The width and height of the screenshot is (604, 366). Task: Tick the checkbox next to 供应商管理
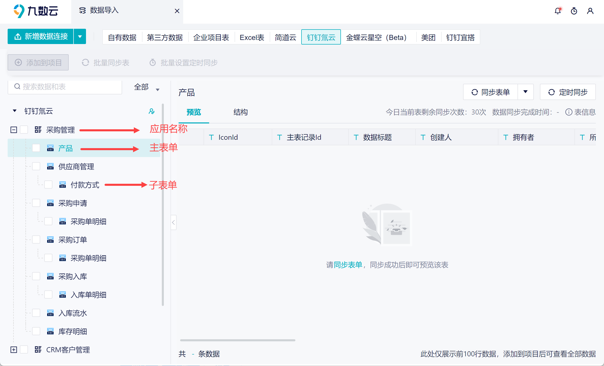pyautogui.click(x=36, y=166)
